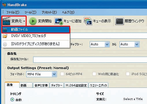Viewport: 147px width, 104px height.
Task: Click the open folder icon for DVD/VIDEO_TS
Action: [x=5, y=36]
